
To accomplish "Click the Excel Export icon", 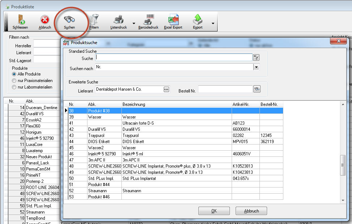I will click(x=173, y=19).
